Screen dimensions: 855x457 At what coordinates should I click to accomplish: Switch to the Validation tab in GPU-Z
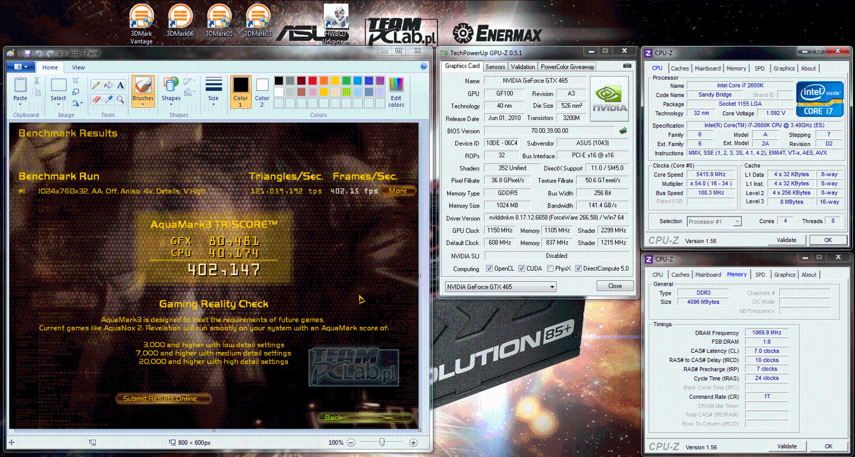tap(523, 67)
